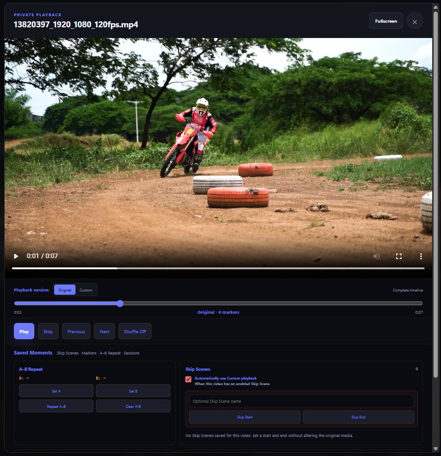Click the PRIVATE PLAYBACK label
441x456 pixels.
[x=38, y=14]
